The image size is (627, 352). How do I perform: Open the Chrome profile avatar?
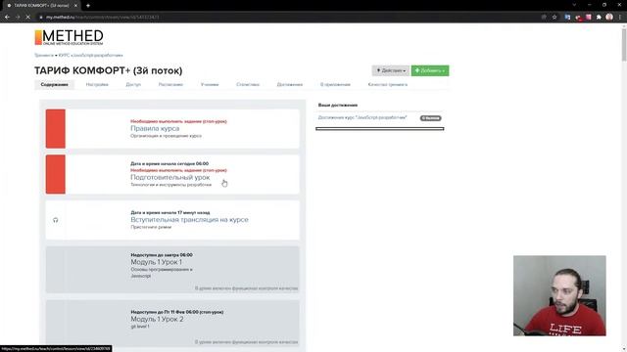(609, 17)
